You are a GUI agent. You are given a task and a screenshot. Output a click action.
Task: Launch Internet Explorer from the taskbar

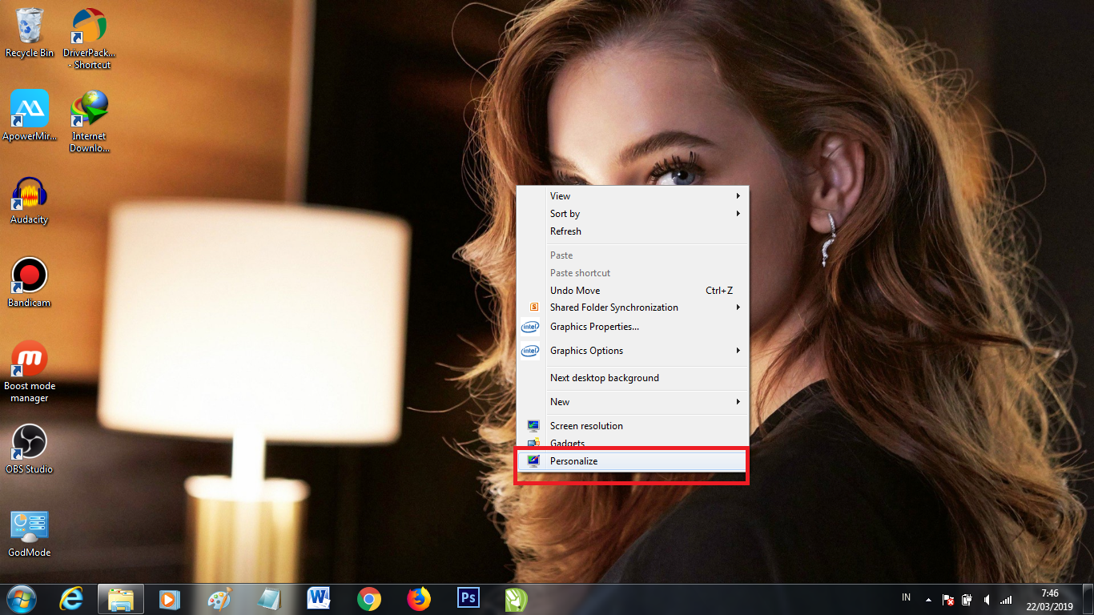71,599
